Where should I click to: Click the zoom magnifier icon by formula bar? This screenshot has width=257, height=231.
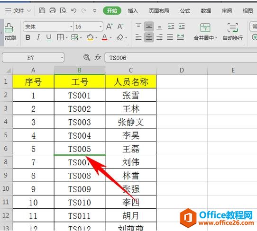pyautogui.click(x=87, y=57)
